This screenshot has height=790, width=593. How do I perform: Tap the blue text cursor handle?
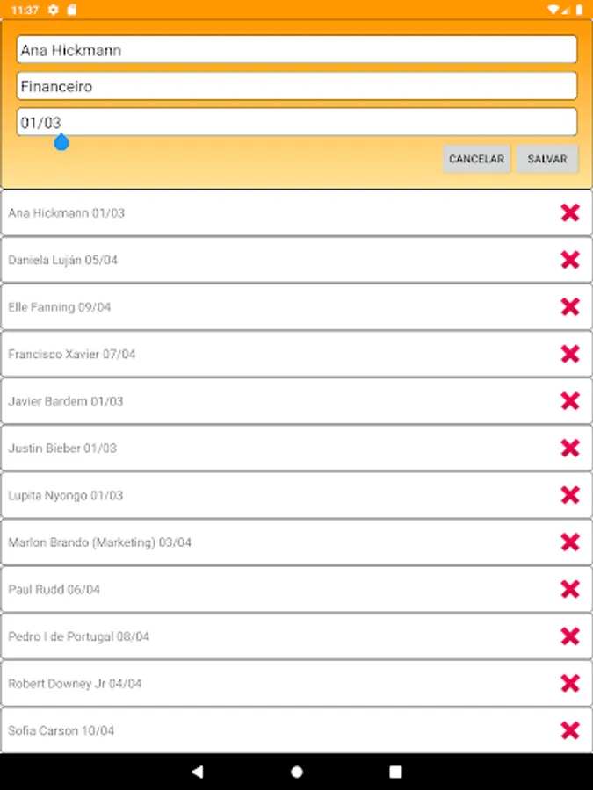tap(61, 143)
